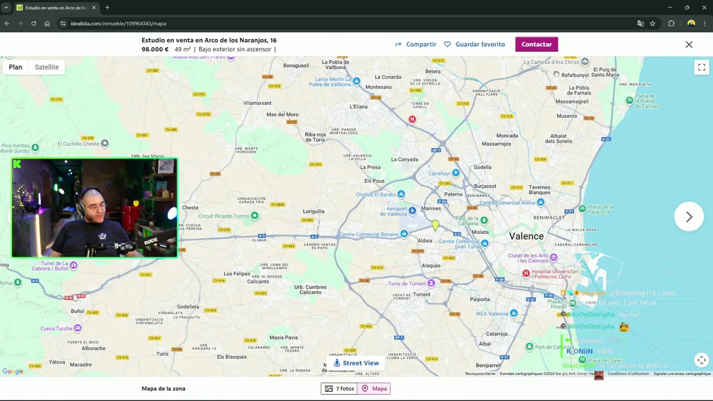Open browser extensions puzzle icon
This screenshot has height=401, width=713.
tap(671, 23)
